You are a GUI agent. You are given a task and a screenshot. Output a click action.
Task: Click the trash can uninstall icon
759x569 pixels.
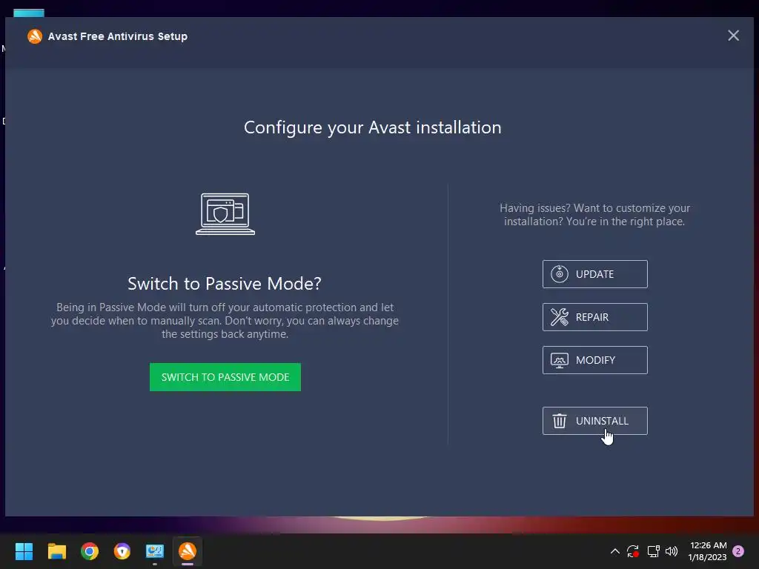tap(560, 421)
